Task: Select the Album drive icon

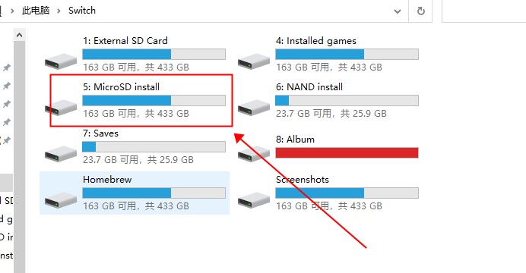Action: [x=254, y=154]
